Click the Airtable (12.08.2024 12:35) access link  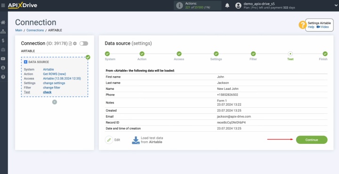click(62, 79)
